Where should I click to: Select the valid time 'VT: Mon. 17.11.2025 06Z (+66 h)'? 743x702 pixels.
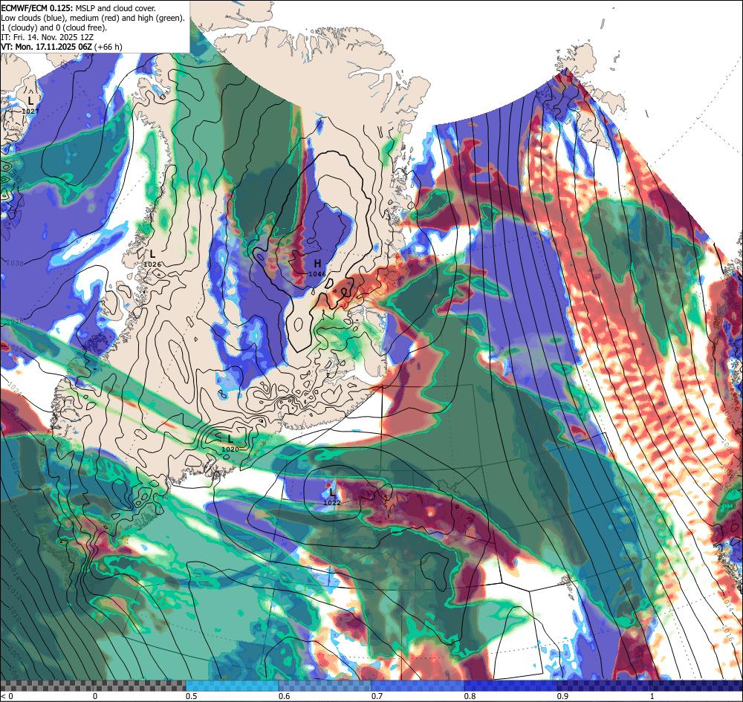click(x=62, y=46)
